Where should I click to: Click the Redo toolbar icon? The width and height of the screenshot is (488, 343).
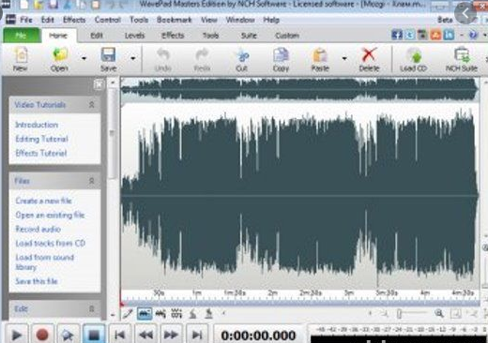pyautogui.click(x=202, y=55)
